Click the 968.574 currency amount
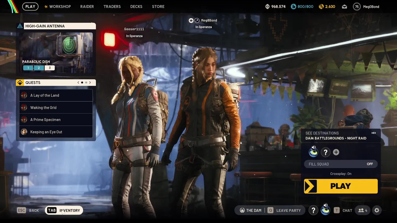Viewport: 397px width, 223px height. pyautogui.click(x=279, y=7)
